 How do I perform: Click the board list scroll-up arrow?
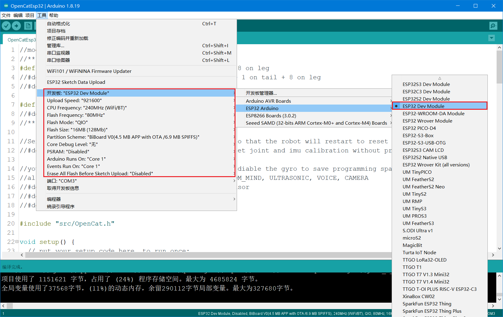pos(440,78)
